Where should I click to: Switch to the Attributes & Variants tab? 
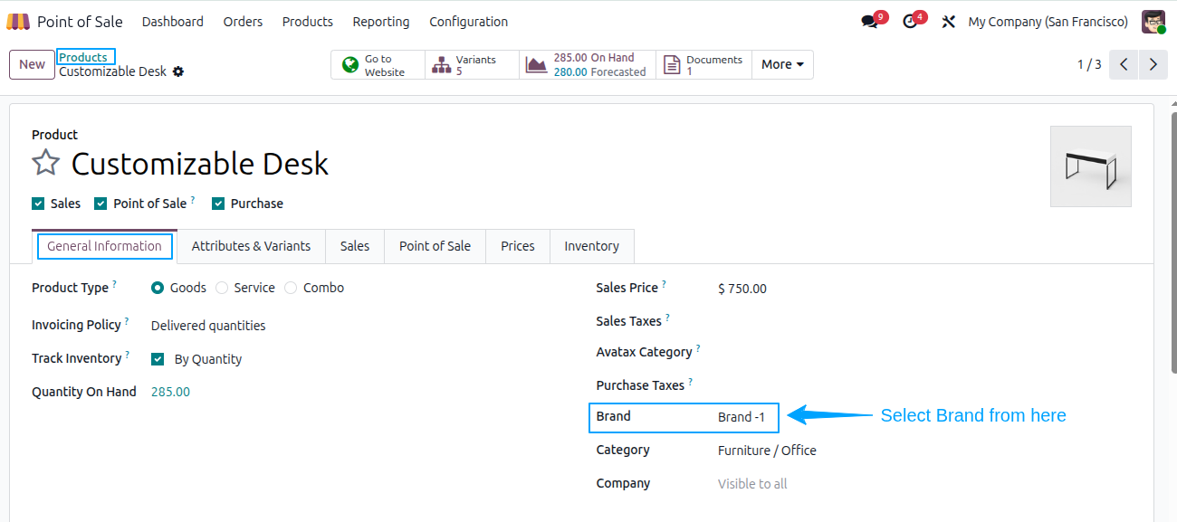pos(251,246)
